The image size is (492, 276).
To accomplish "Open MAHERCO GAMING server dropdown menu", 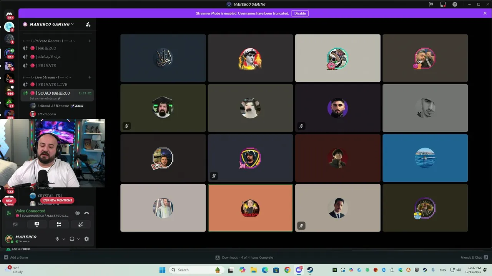I will coord(52,24).
